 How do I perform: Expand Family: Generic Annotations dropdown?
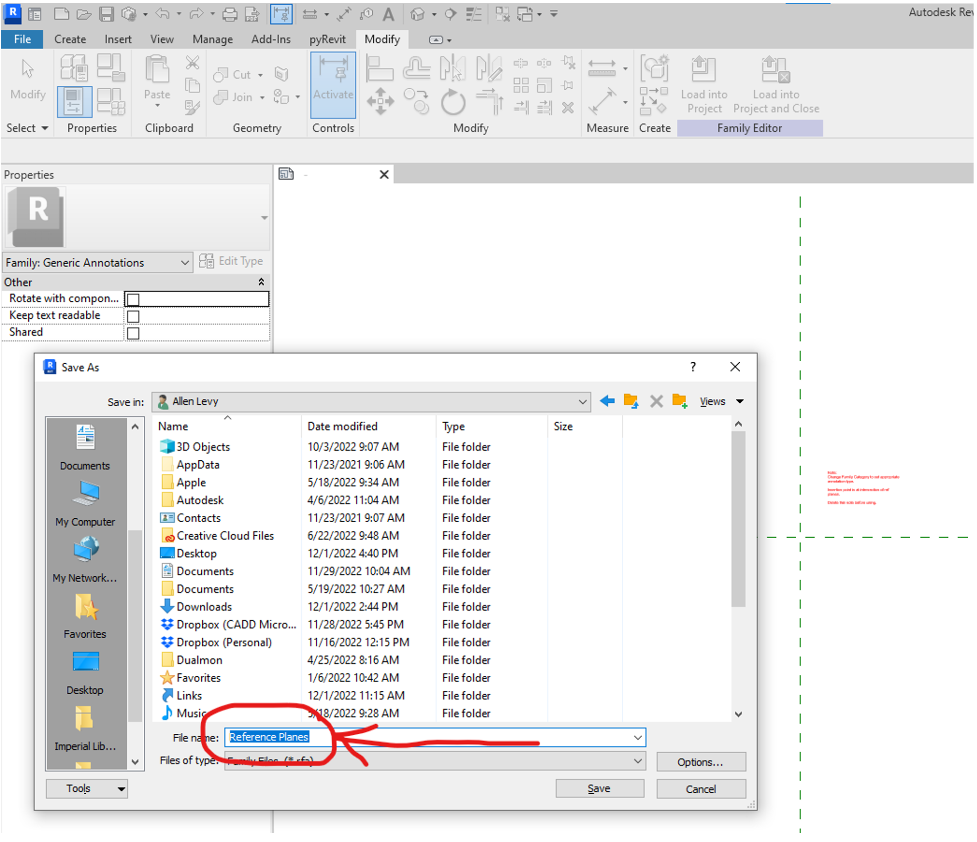pos(185,263)
